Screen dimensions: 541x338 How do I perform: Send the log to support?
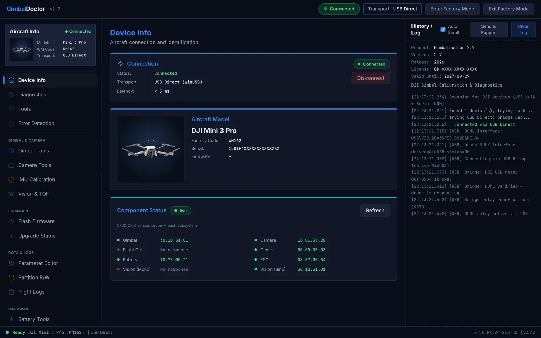tap(489, 30)
